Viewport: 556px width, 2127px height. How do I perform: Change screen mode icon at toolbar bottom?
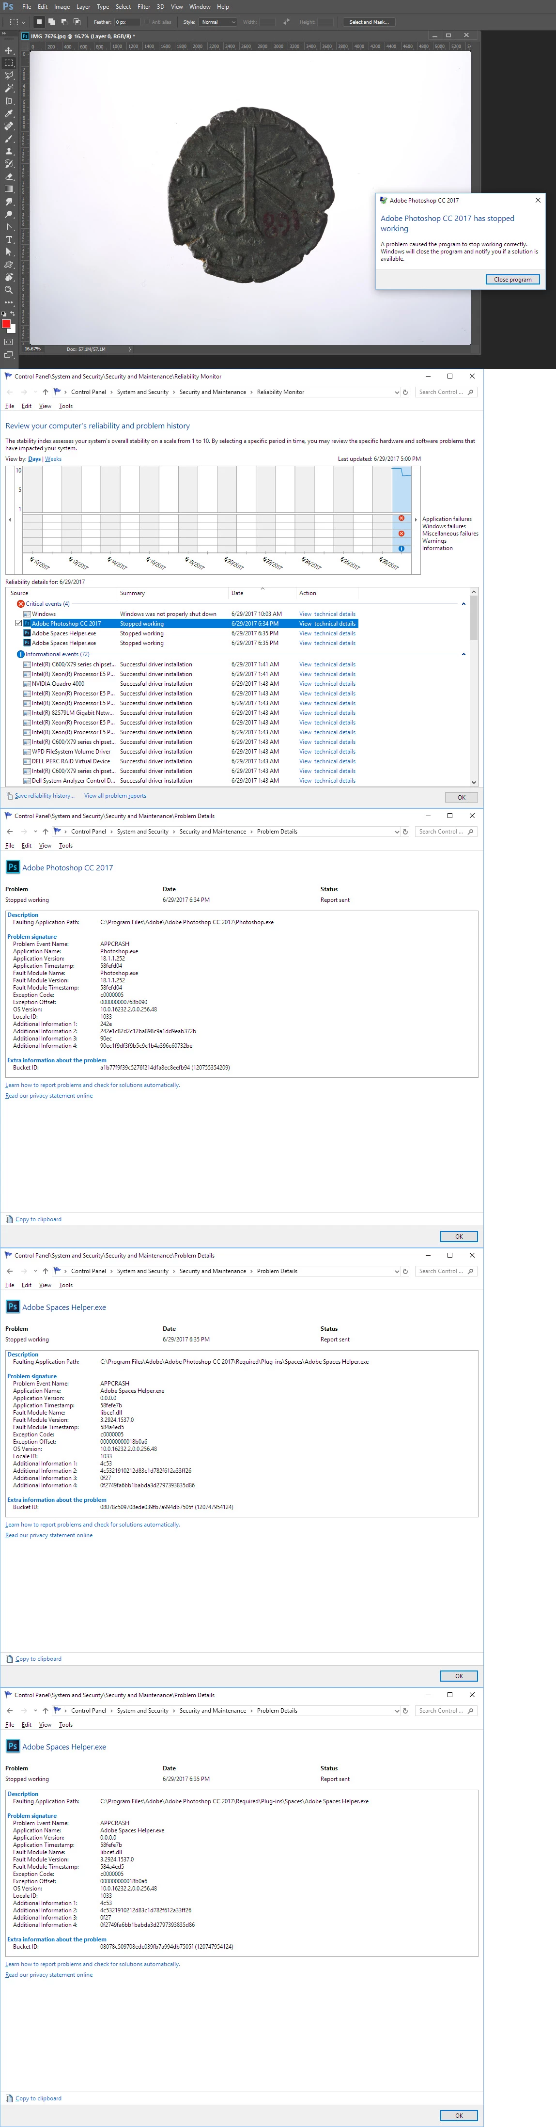click(x=9, y=355)
